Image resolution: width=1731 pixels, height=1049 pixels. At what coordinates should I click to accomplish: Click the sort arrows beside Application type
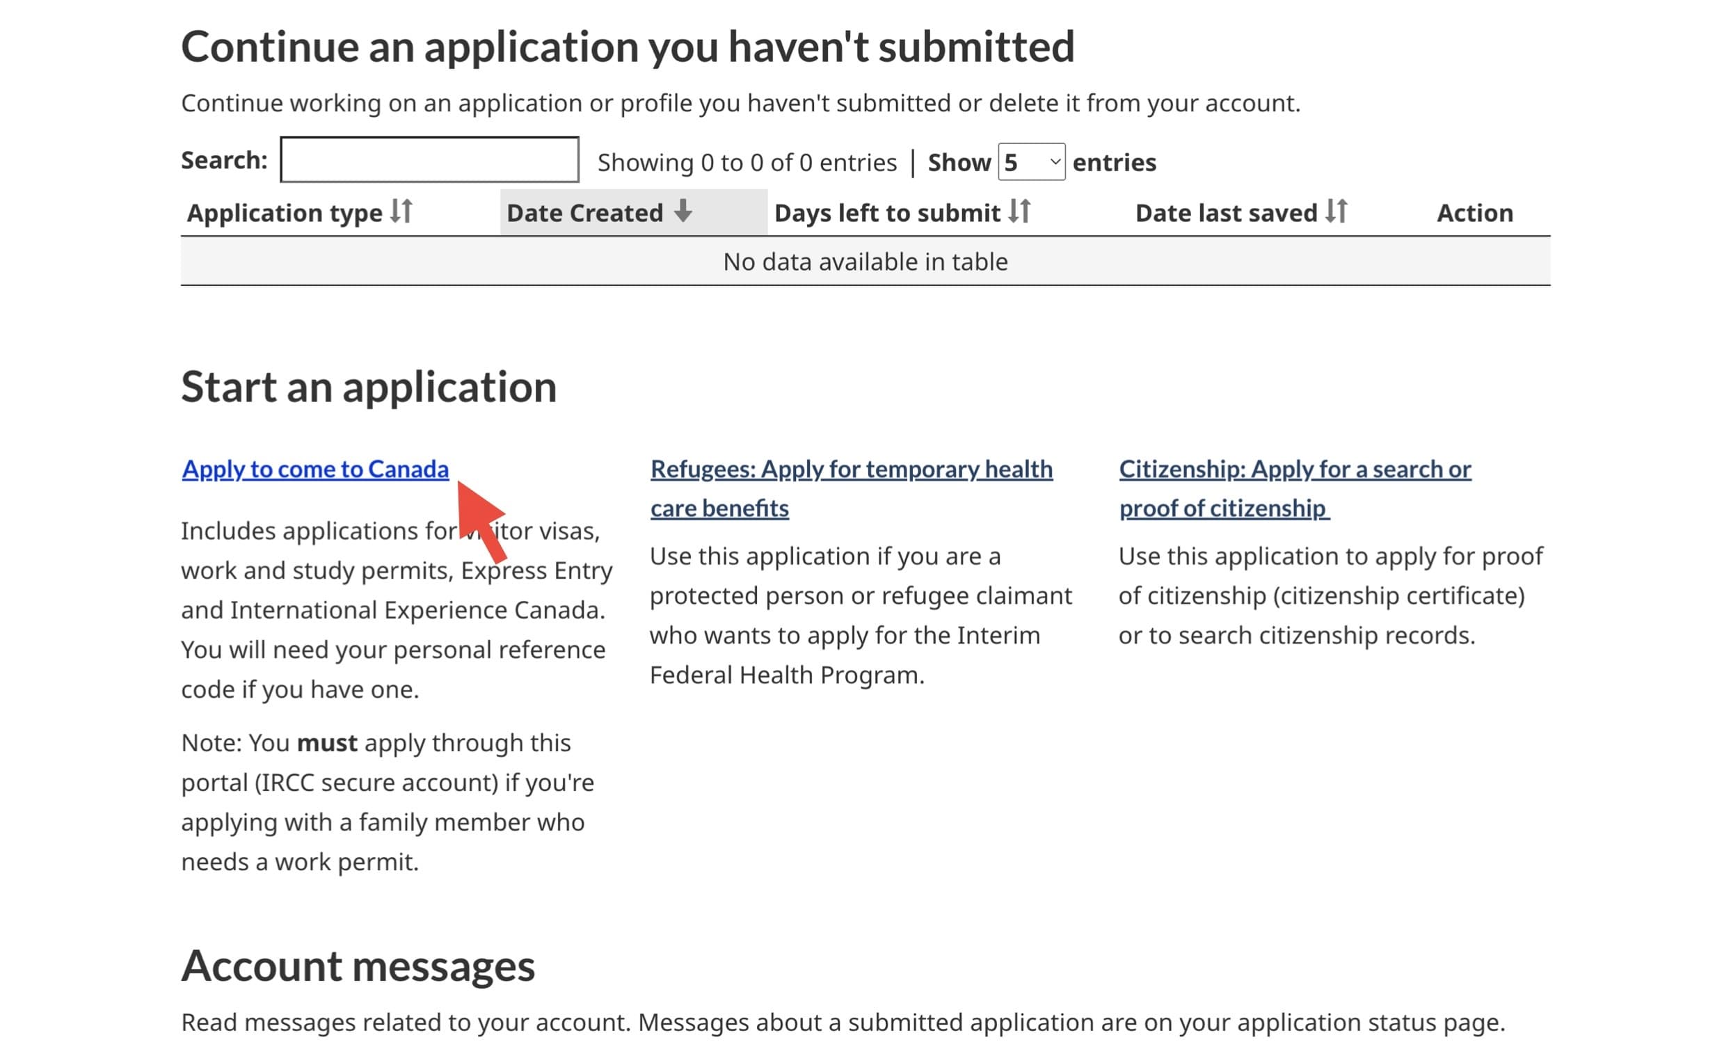(x=401, y=211)
